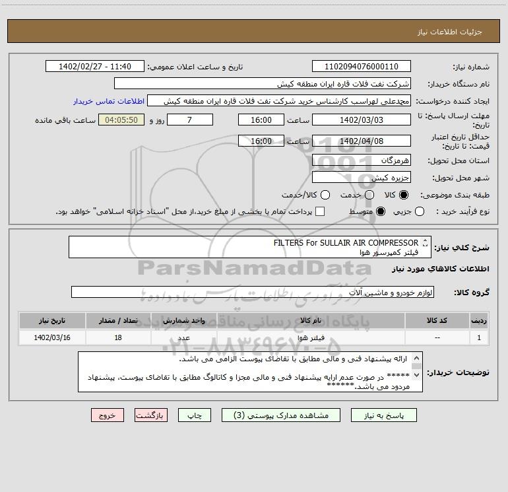This screenshot has width=508, height=492.
Task: Click the عدد unit cell
Action: [x=183, y=337]
